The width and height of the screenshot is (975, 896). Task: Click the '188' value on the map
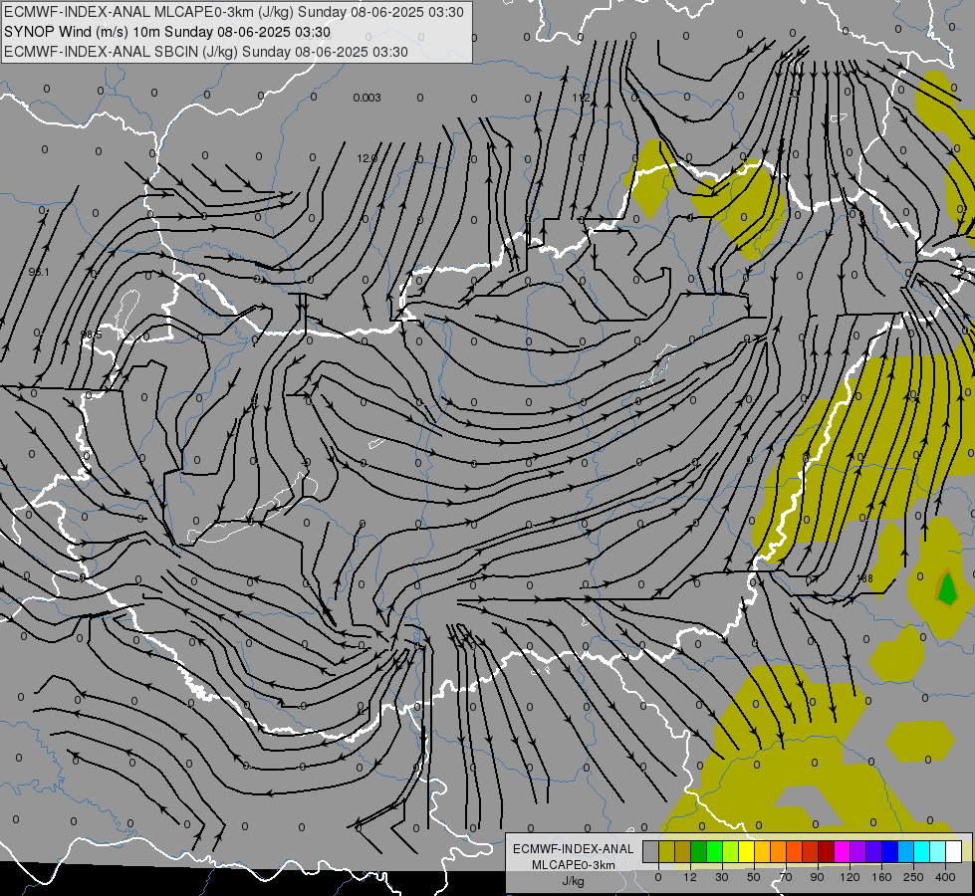864,578
